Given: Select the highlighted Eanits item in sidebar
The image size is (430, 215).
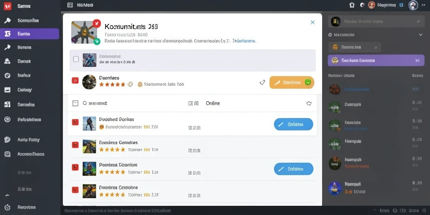Looking at the screenshot, I should 30,34.
